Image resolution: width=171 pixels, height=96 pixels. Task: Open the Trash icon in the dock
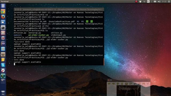(3, 93)
